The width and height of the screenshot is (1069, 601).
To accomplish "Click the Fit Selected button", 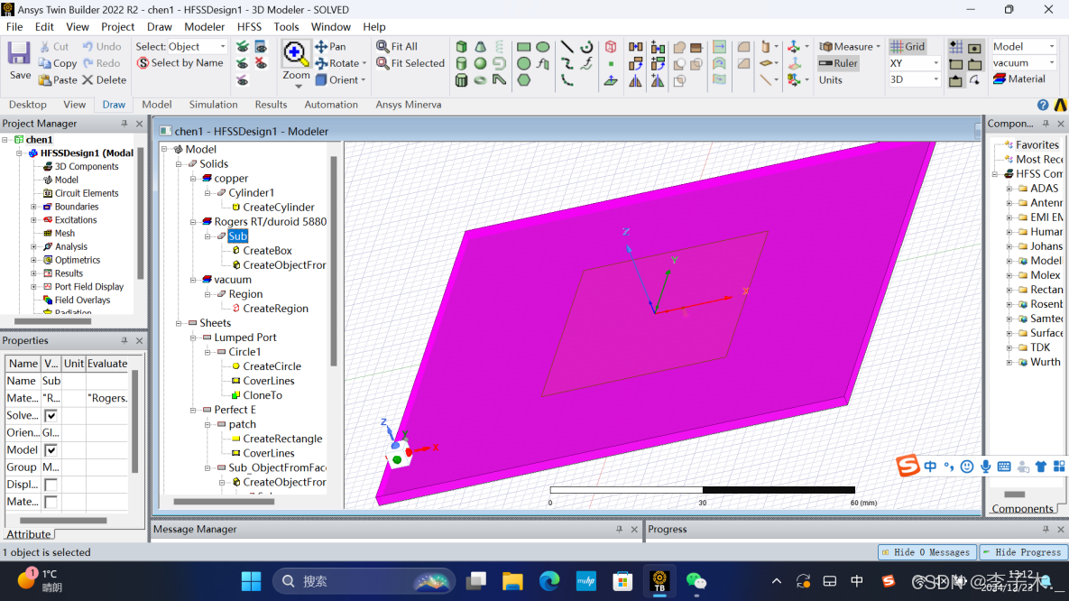I will point(410,63).
